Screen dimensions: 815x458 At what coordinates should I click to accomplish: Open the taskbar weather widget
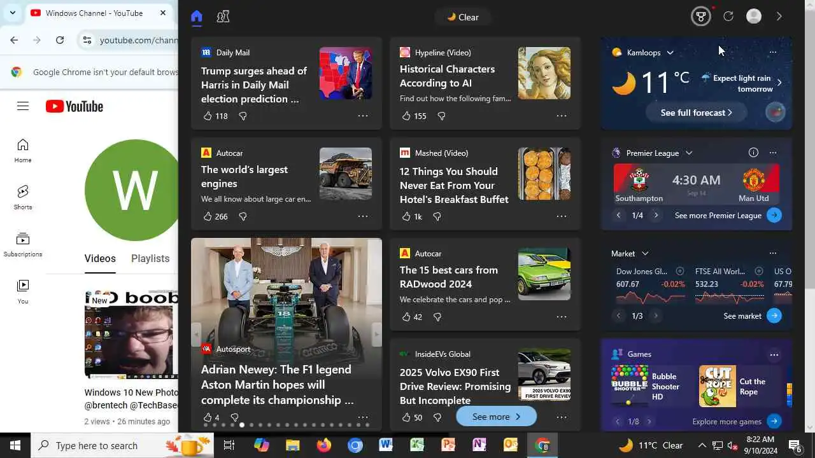tap(651, 445)
